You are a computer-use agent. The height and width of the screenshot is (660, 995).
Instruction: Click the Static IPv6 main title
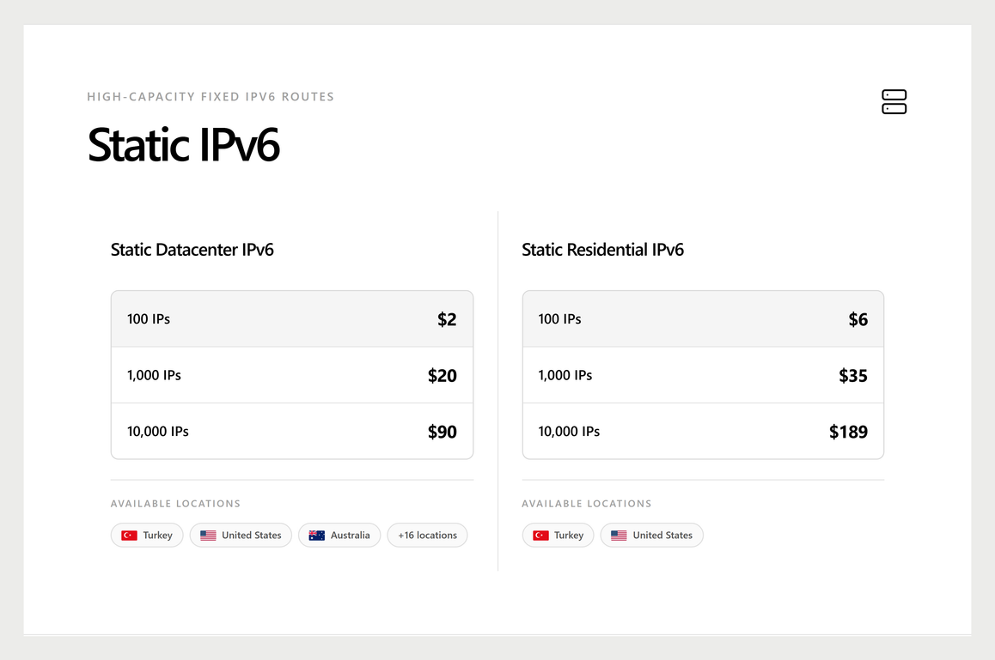pos(183,145)
